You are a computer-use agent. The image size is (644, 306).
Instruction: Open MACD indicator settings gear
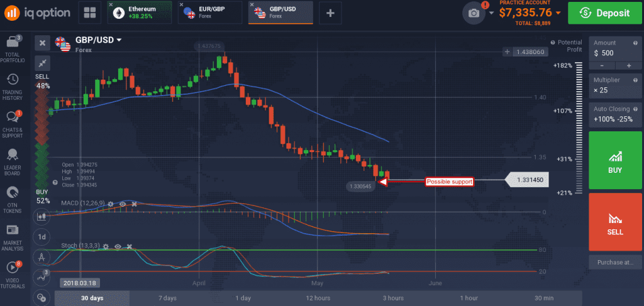(x=111, y=204)
